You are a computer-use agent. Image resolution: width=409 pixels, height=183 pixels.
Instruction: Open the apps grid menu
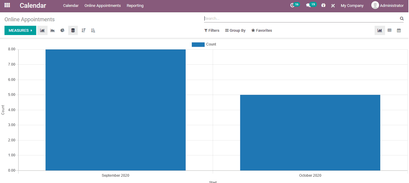coord(7,5)
